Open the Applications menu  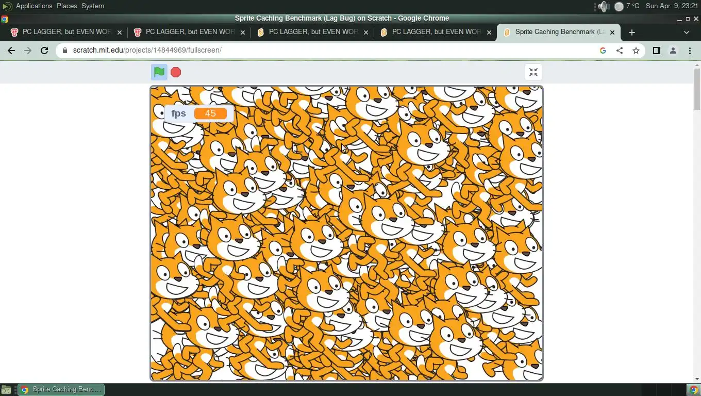[34, 6]
